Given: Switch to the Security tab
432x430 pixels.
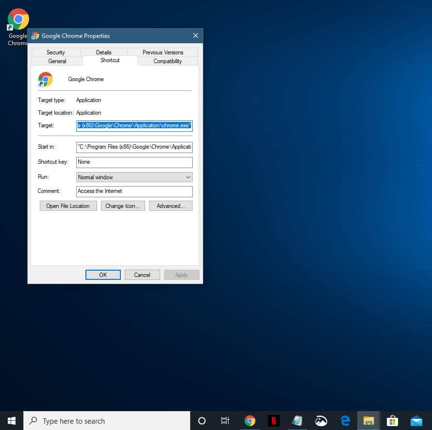Looking at the screenshot, I should [x=56, y=52].
